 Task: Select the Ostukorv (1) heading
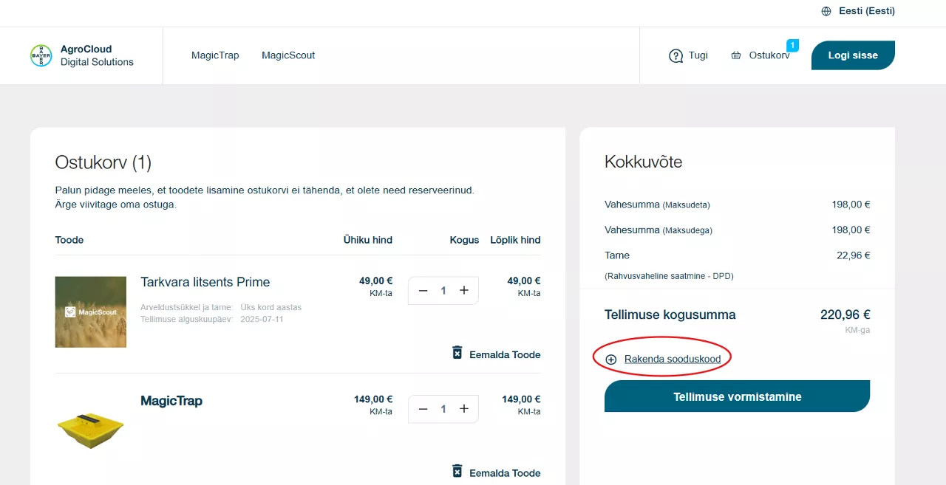tap(103, 162)
